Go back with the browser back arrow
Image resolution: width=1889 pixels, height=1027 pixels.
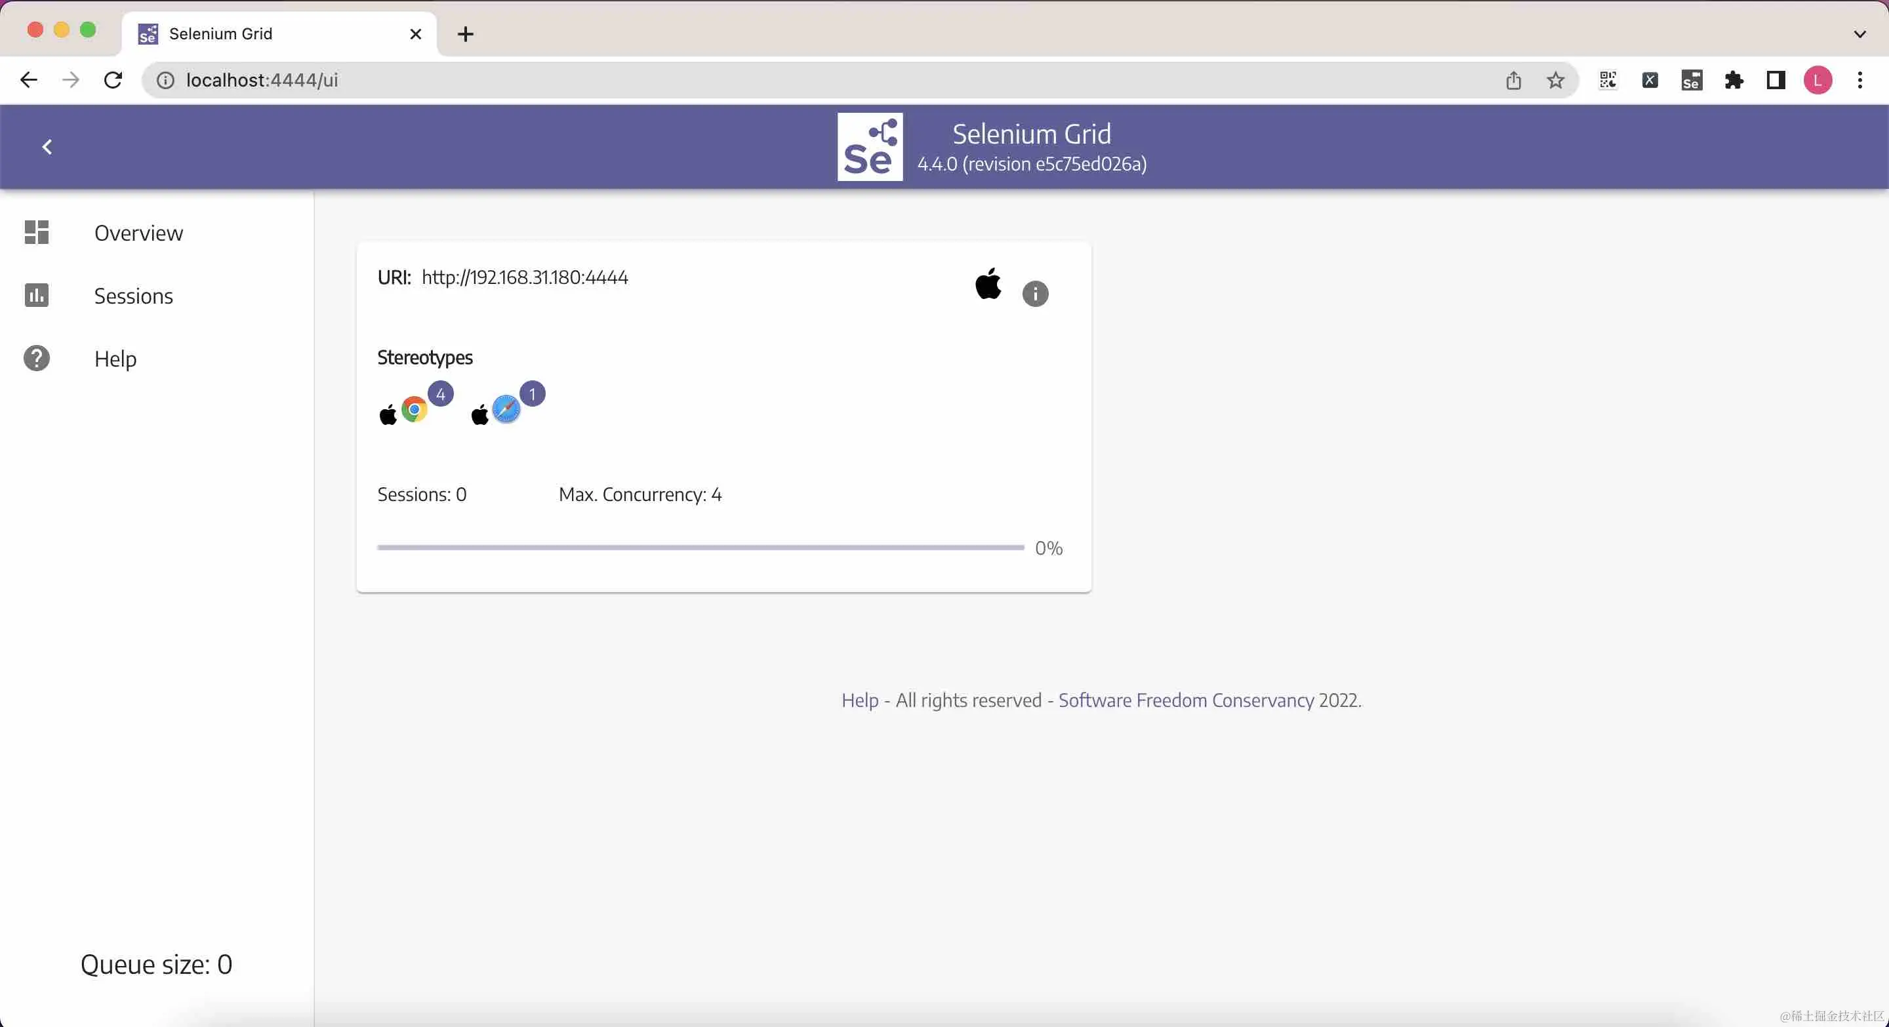pos(29,80)
